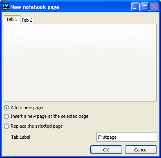Dismiss the dialog with the Cancel button
This screenshot has height=158, width=161.
click(x=141, y=150)
